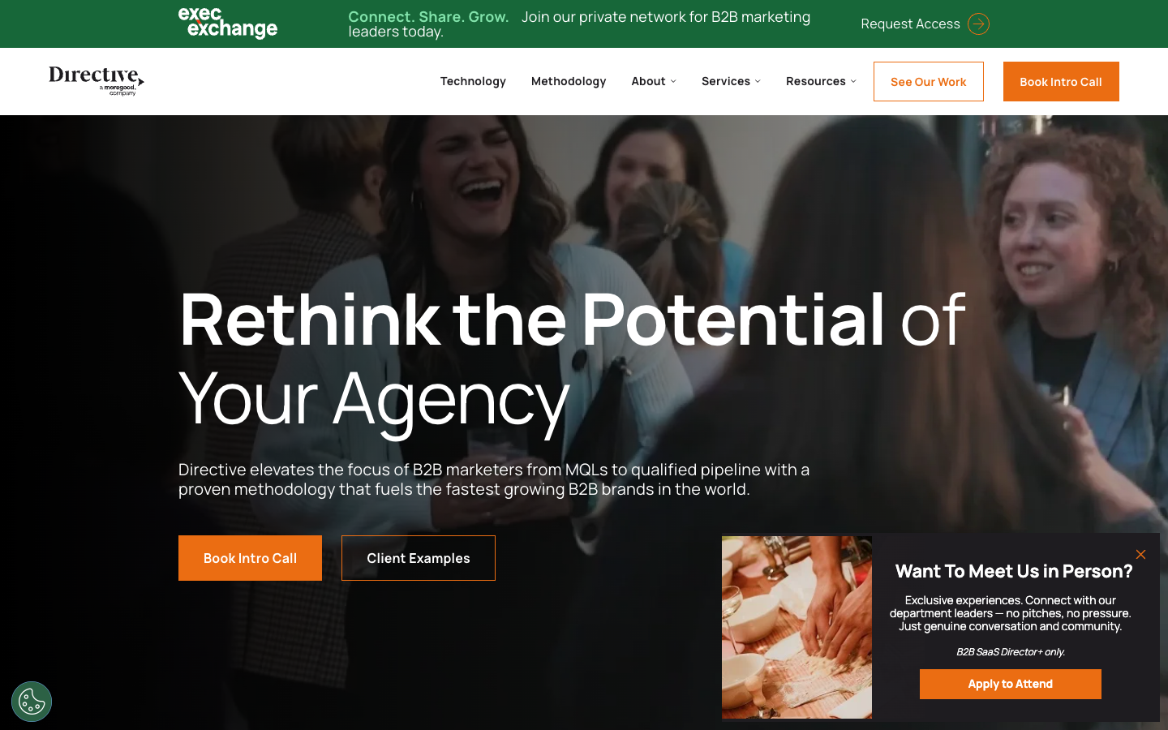Expand the Services dropdown chevron

tap(758, 81)
